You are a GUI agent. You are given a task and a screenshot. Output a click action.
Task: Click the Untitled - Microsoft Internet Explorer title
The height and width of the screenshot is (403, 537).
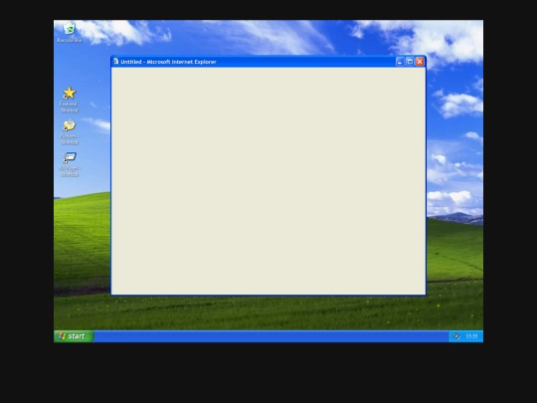tap(168, 62)
